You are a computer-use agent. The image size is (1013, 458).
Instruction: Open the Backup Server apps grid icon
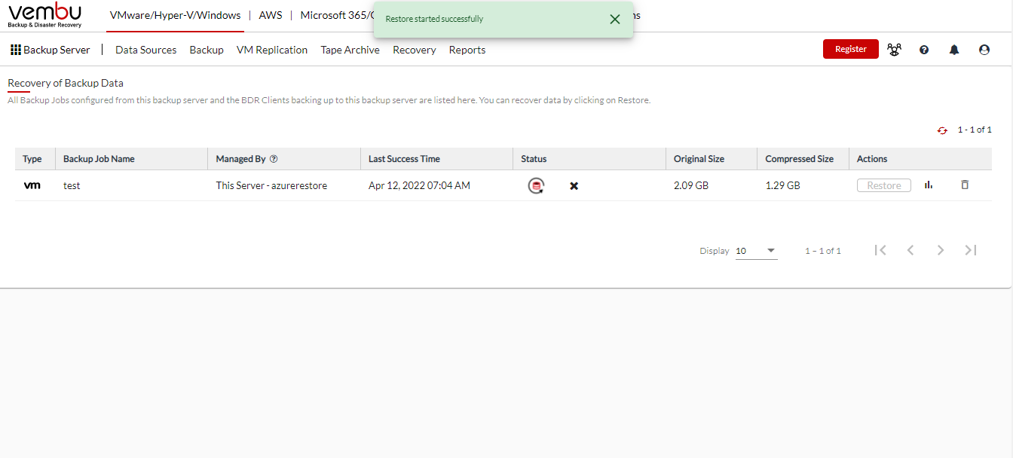coord(15,50)
